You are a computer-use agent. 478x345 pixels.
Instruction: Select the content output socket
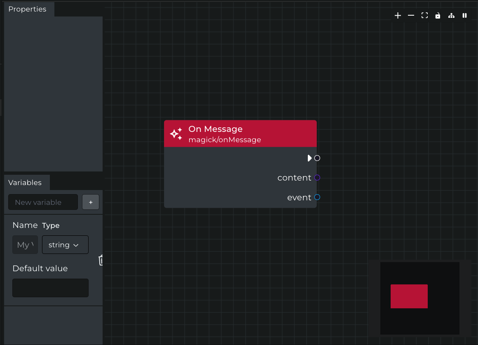(x=316, y=178)
